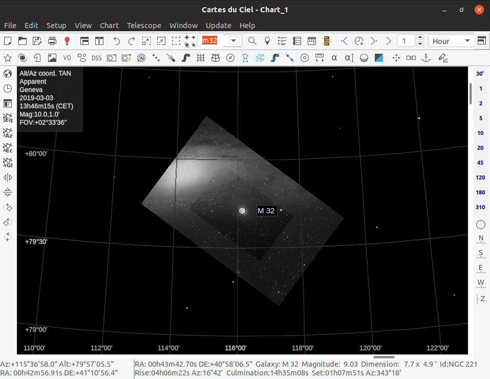
Task: Toggle planets and solar system display
Action: [x=141, y=58]
